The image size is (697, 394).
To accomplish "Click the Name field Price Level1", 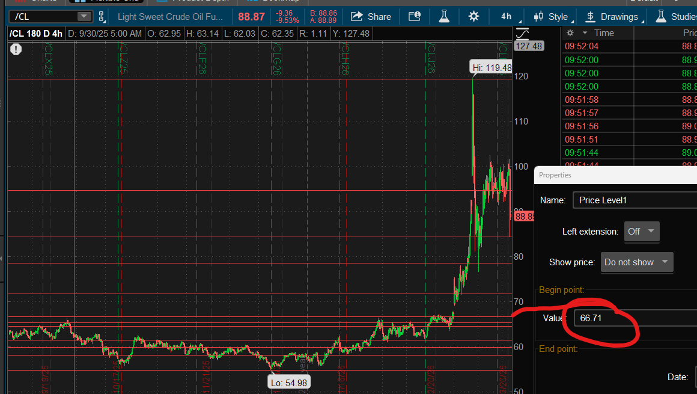I will tap(635, 200).
